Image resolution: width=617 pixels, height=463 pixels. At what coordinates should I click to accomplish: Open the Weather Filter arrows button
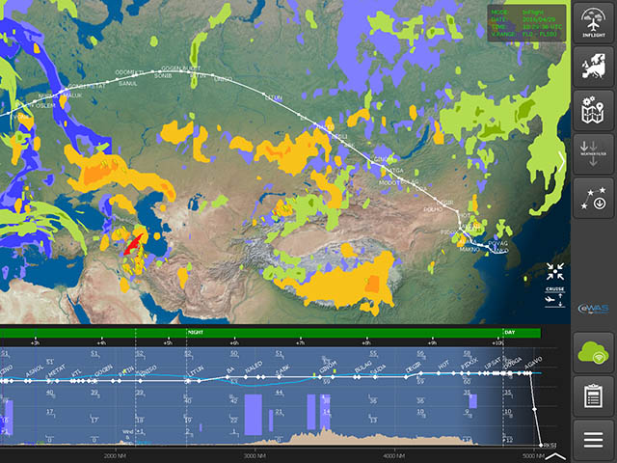pyautogui.click(x=594, y=154)
